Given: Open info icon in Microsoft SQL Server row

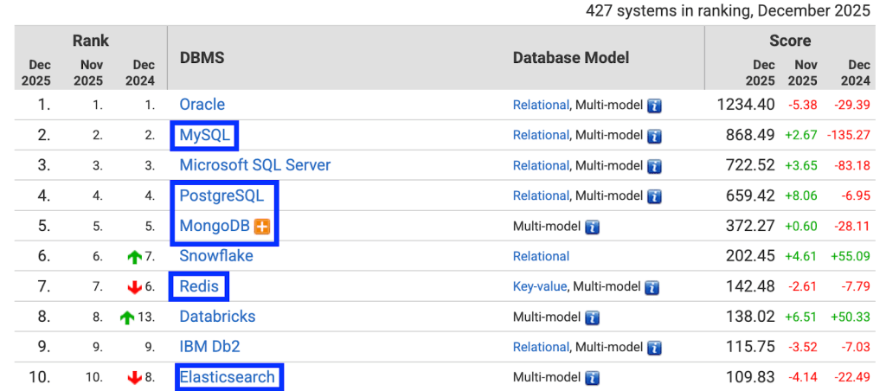Looking at the screenshot, I should (x=655, y=166).
